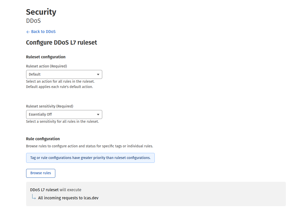Open the Ruleset sensitivity dropdown showing Essentially Off
The height and width of the screenshot is (213, 295).
coord(64,114)
